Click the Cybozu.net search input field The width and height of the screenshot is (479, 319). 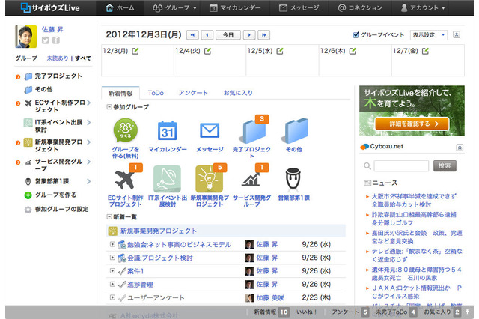point(400,166)
